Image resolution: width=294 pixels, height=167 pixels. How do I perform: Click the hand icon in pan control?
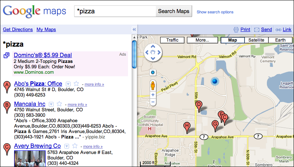153,52
